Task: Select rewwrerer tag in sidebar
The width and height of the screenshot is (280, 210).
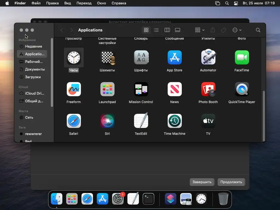Action: tap(32, 134)
